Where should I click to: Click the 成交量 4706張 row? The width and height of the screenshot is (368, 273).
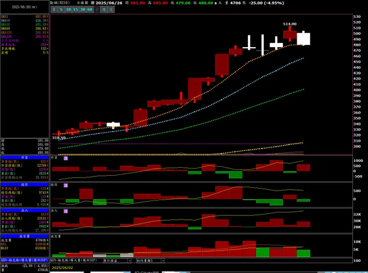point(25,240)
